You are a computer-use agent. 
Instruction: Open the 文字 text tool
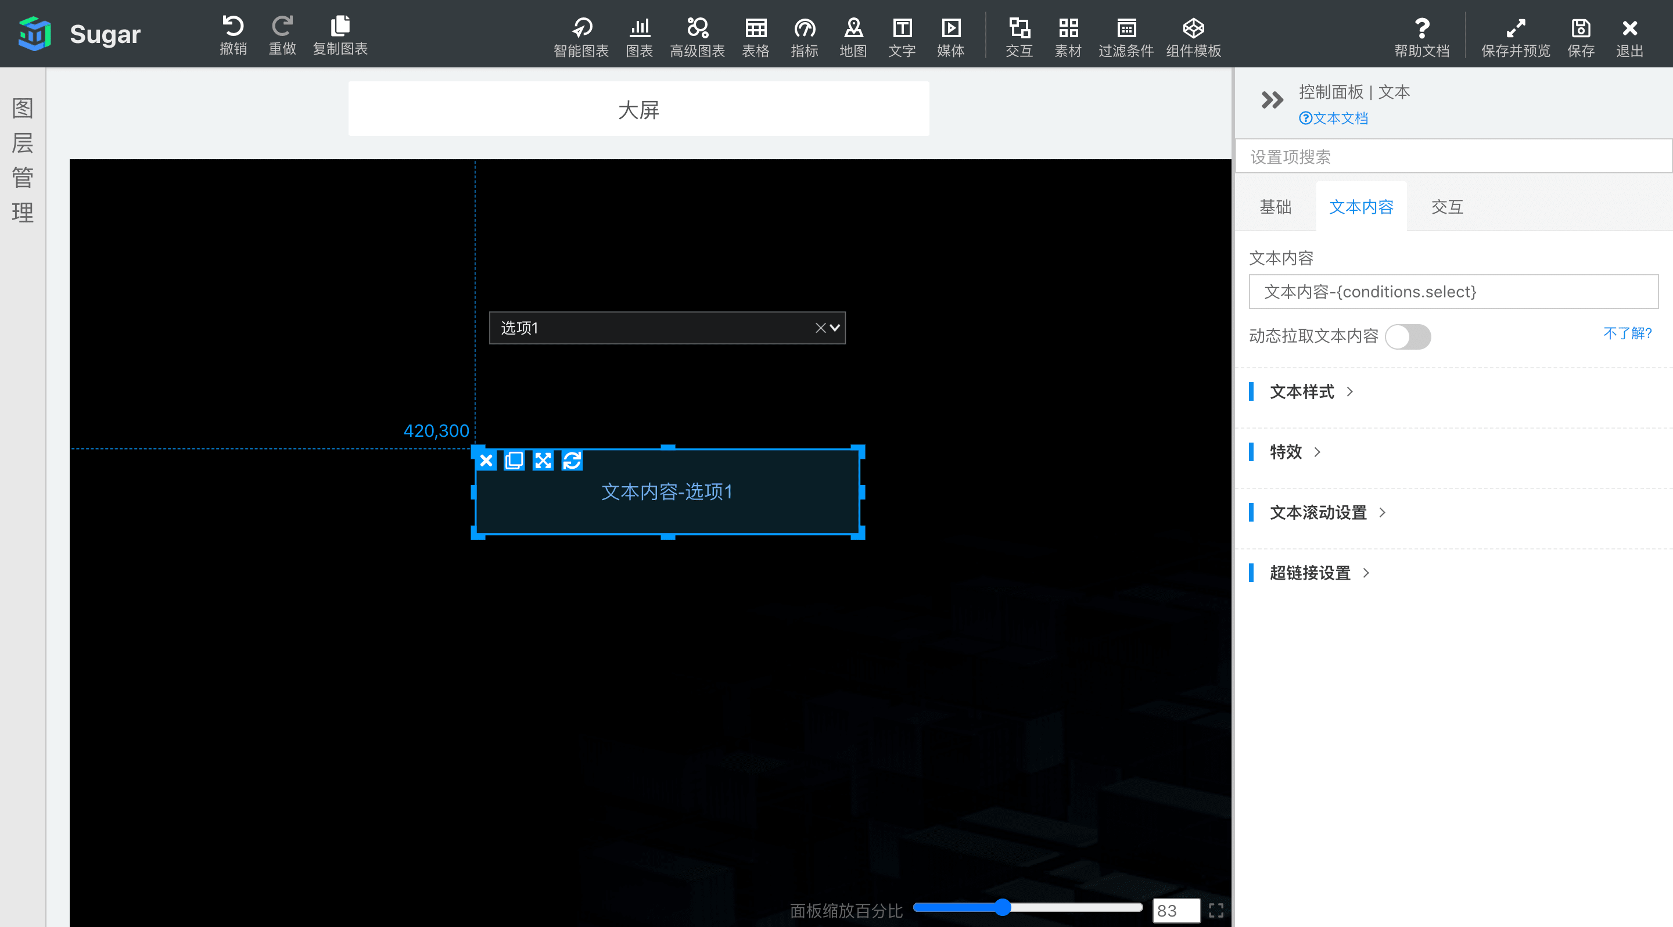902,37
